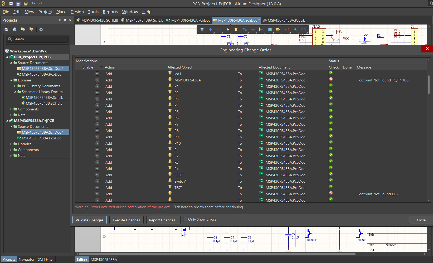Select MSP430F5438.SCHLIB in the project tree
This screenshot has height=263, width=433.
pos(44,103)
